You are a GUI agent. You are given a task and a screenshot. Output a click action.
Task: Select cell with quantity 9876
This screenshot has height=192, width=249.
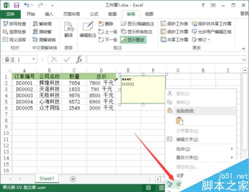point(74,95)
